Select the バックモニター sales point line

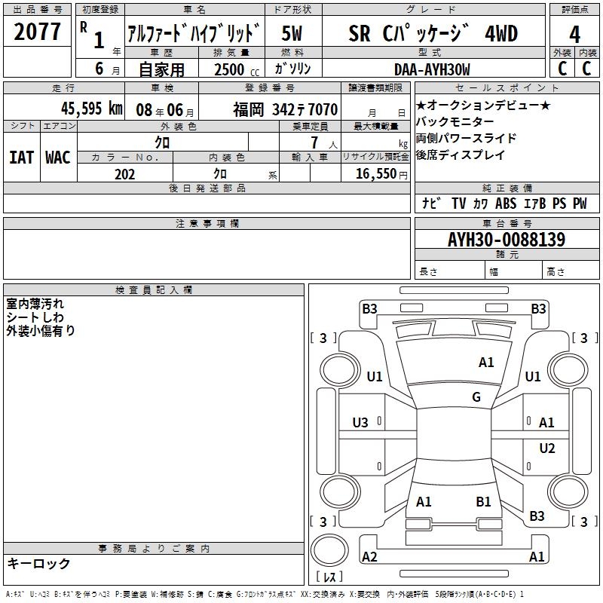click(455, 121)
